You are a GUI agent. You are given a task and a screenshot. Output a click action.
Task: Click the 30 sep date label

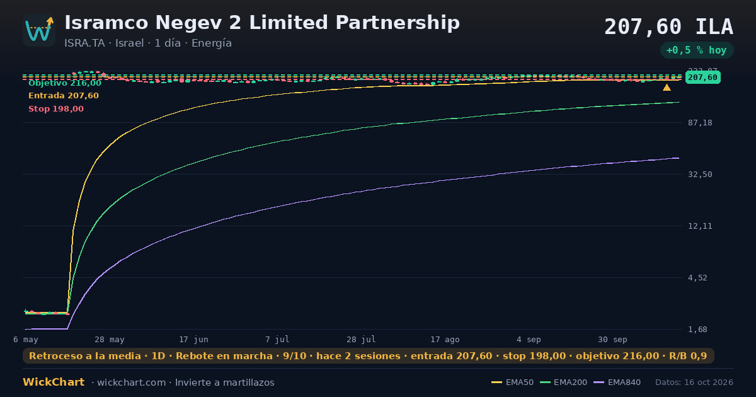coord(612,339)
